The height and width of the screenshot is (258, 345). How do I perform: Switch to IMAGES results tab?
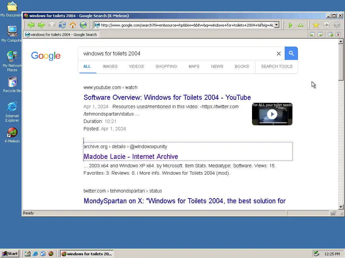[110, 67]
